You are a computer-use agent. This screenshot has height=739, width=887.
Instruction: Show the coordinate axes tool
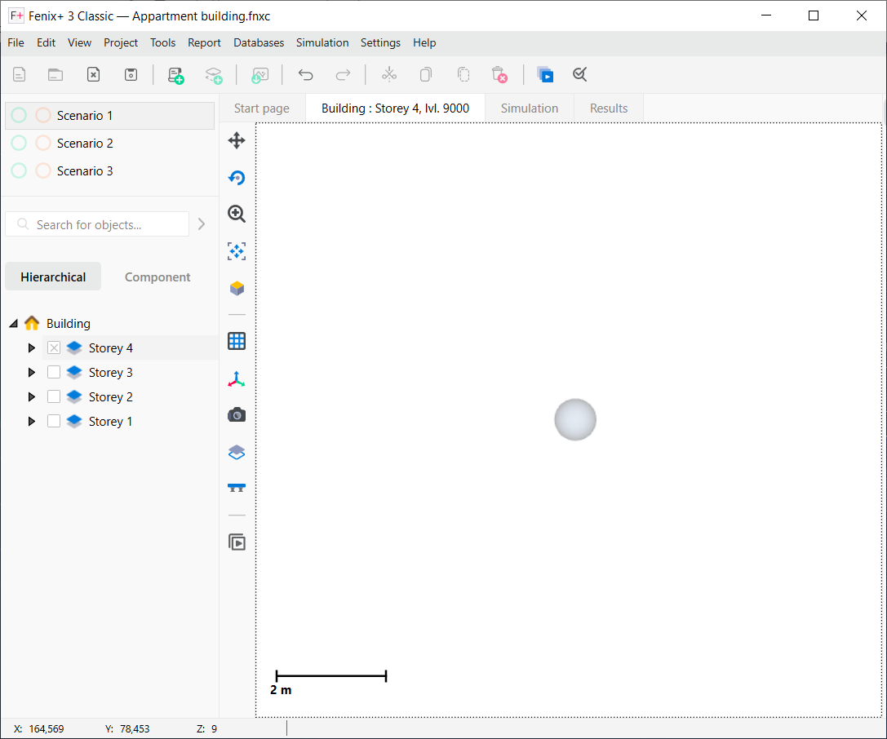click(x=237, y=378)
